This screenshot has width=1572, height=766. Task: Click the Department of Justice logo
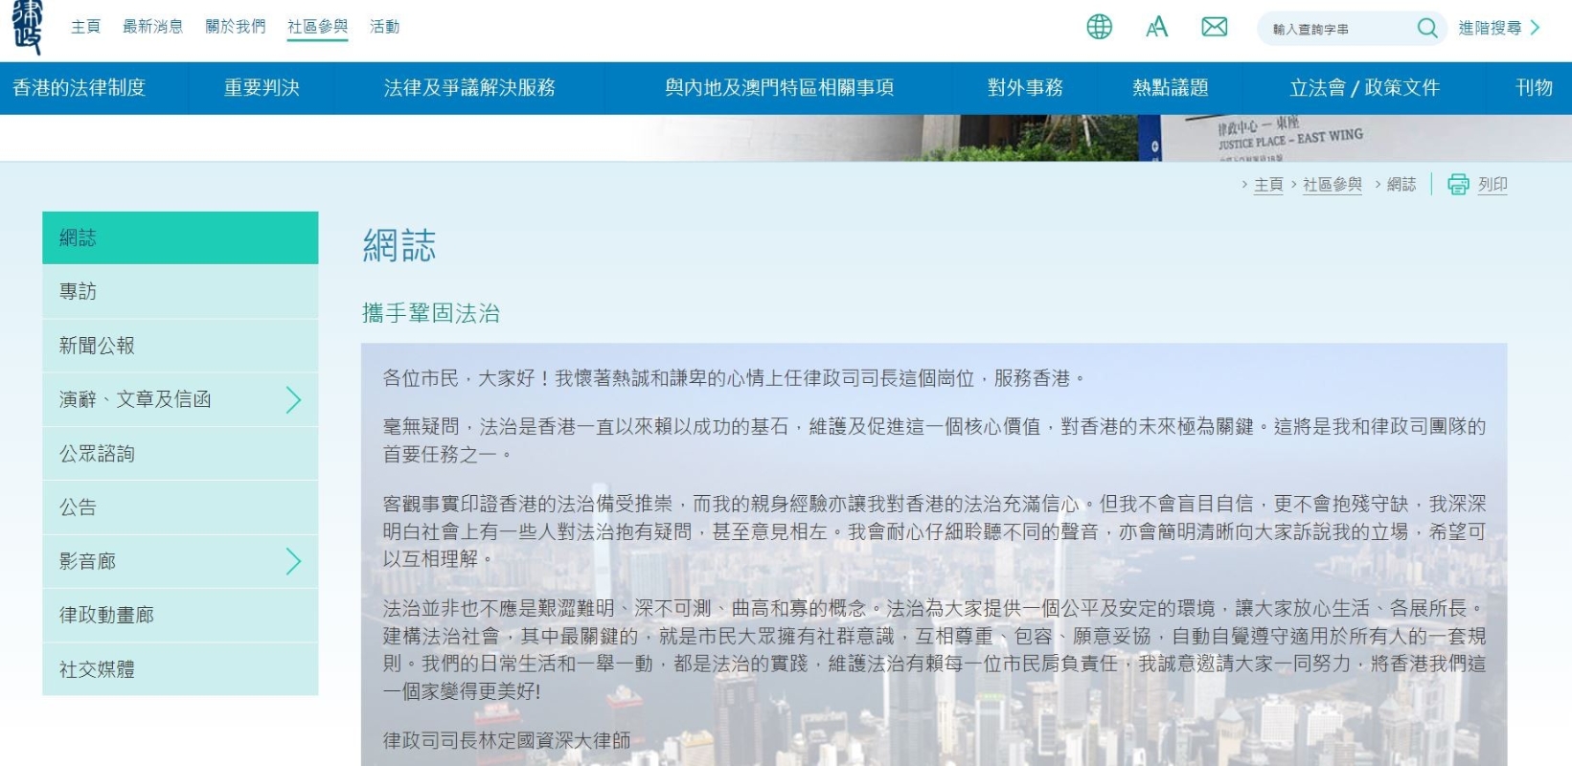pos(27,27)
